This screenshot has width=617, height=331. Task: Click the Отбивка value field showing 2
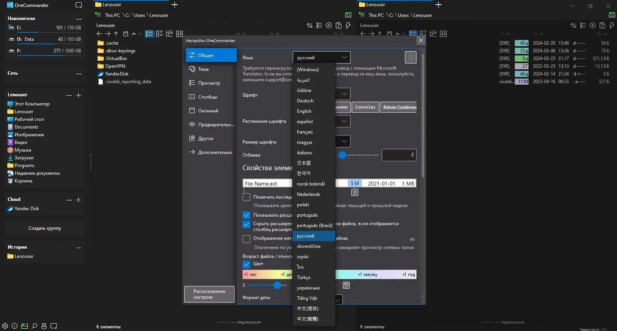coord(399,155)
